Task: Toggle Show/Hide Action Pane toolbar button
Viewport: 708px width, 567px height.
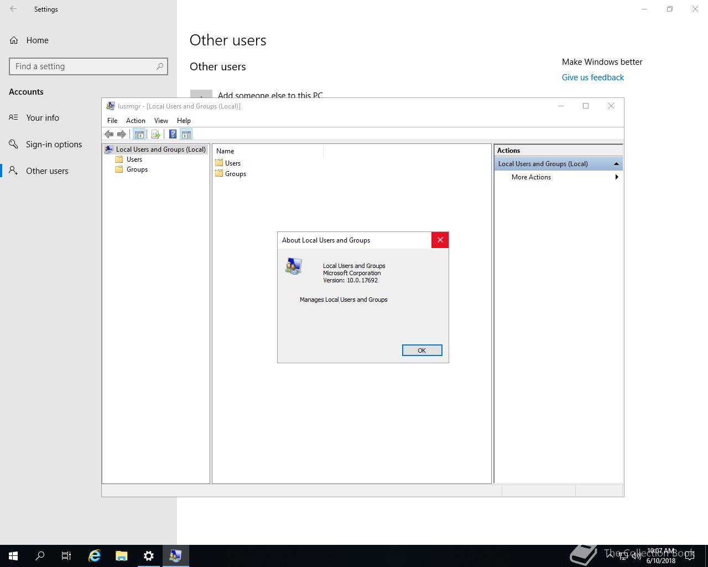Action: pyautogui.click(x=186, y=134)
